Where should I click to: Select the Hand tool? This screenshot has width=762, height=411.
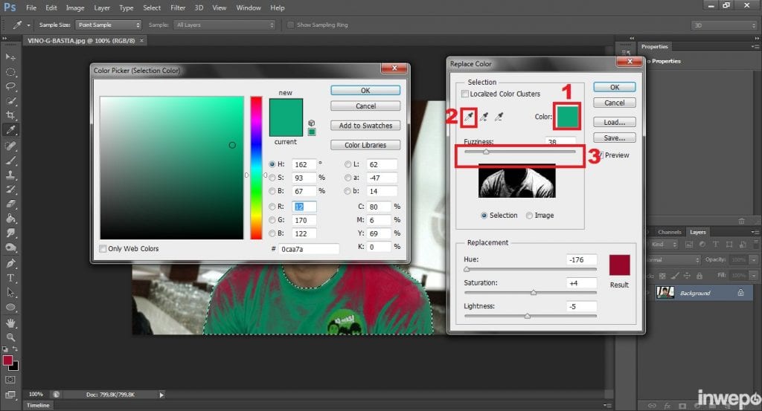tap(10, 323)
